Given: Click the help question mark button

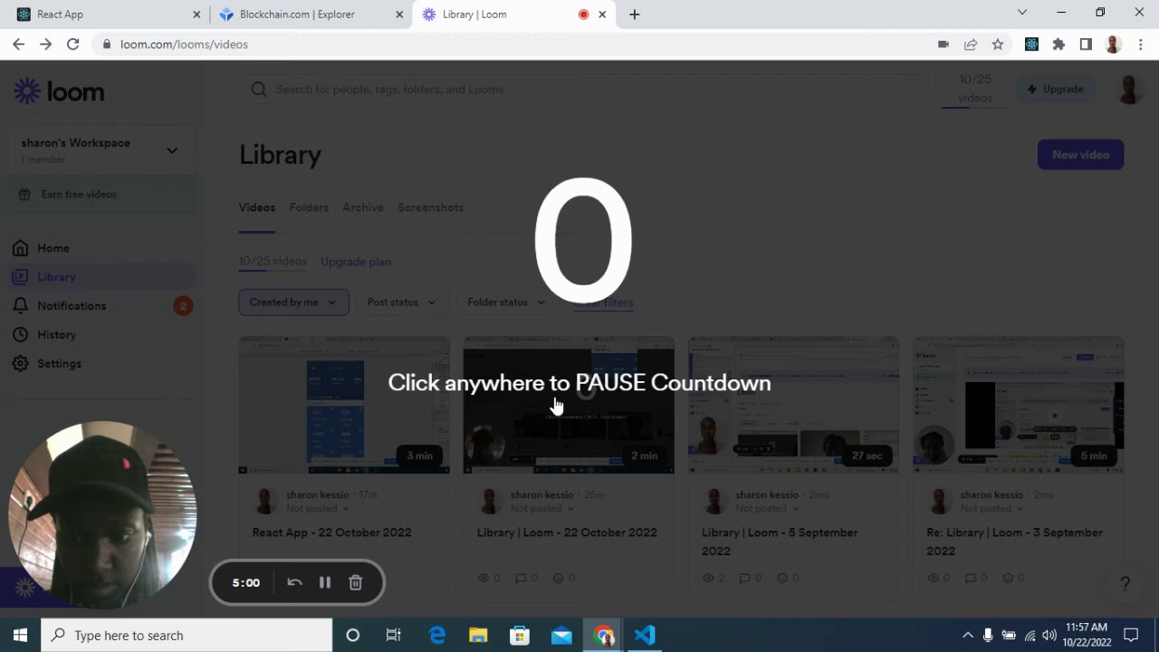Looking at the screenshot, I should click(x=1125, y=583).
